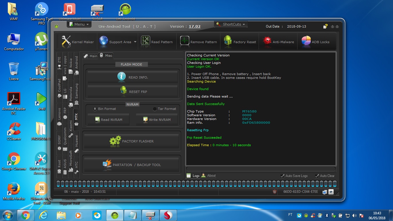Click the volume icon in system tray

click(354, 215)
